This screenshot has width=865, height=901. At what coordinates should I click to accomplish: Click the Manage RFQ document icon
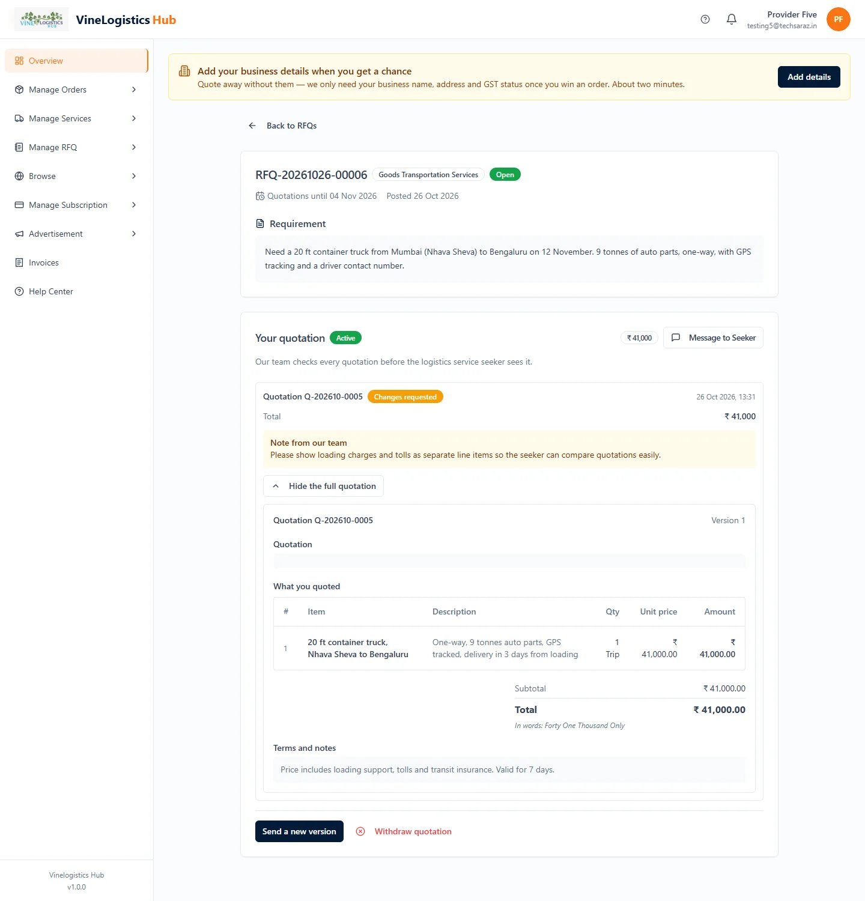point(19,147)
